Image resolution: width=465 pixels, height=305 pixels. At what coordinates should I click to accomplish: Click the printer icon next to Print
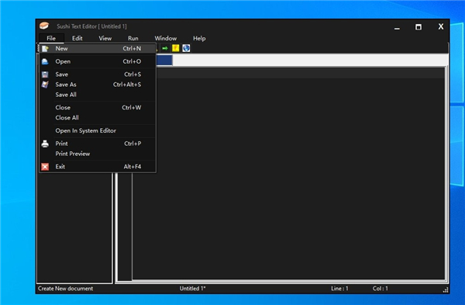tap(45, 144)
